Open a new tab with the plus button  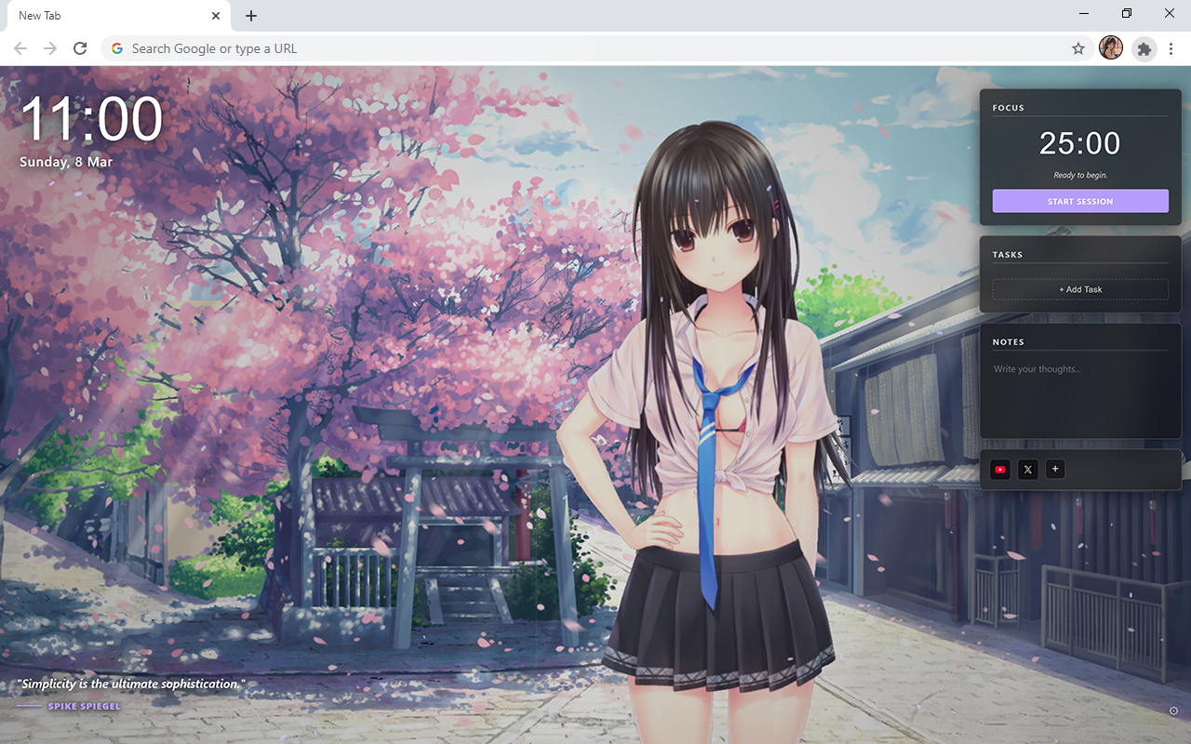(251, 16)
